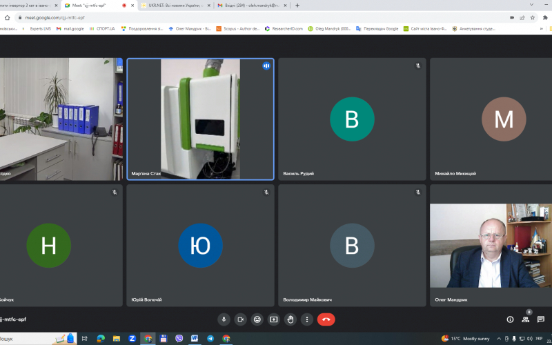Bookmark this page with the star icon
This screenshot has height=345, width=552.
[532, 18]
